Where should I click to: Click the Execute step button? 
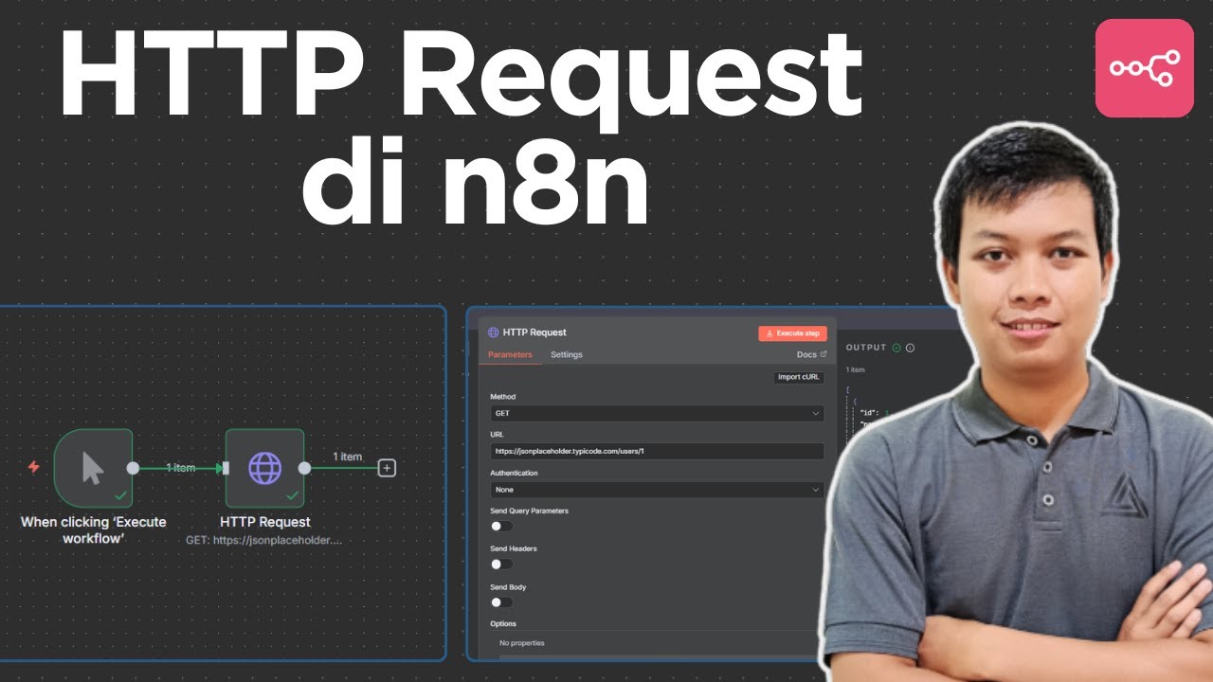(x=792, y=333)
